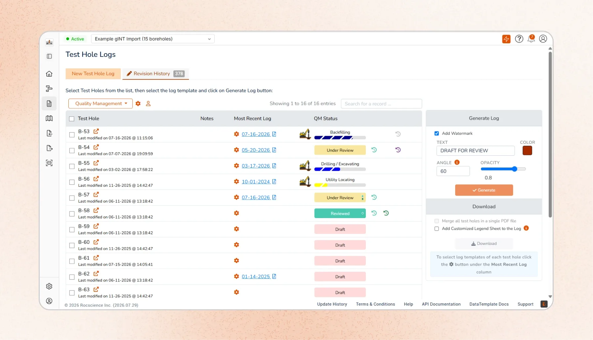
Task: Click the watermark TEXT input field
Action: click(476, 150)
